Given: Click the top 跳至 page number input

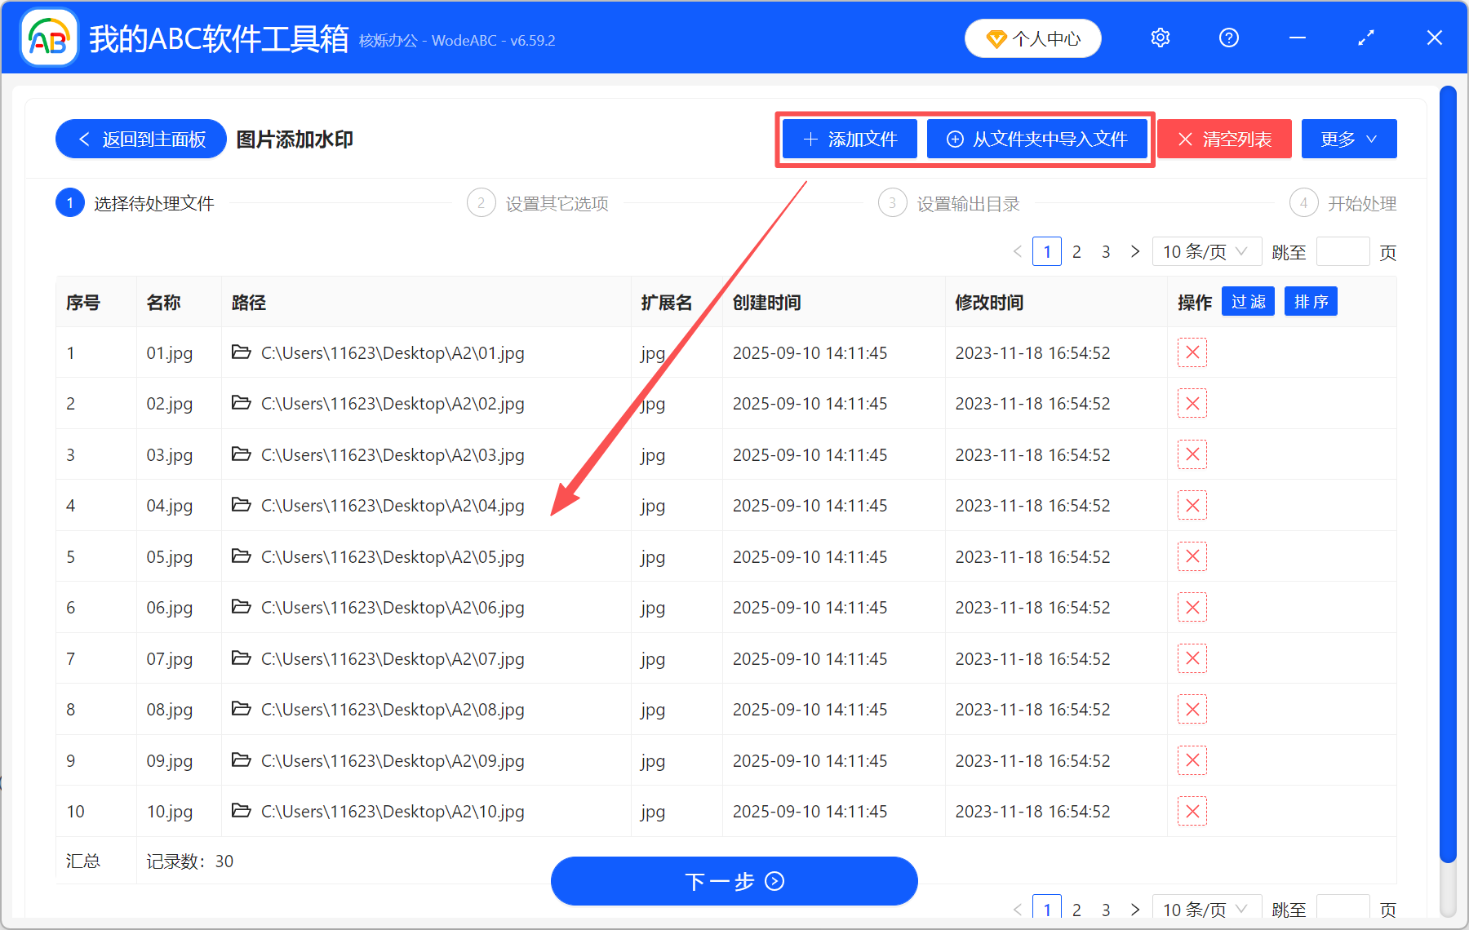Looking at the screenshot, I should tap(1343, 251).
